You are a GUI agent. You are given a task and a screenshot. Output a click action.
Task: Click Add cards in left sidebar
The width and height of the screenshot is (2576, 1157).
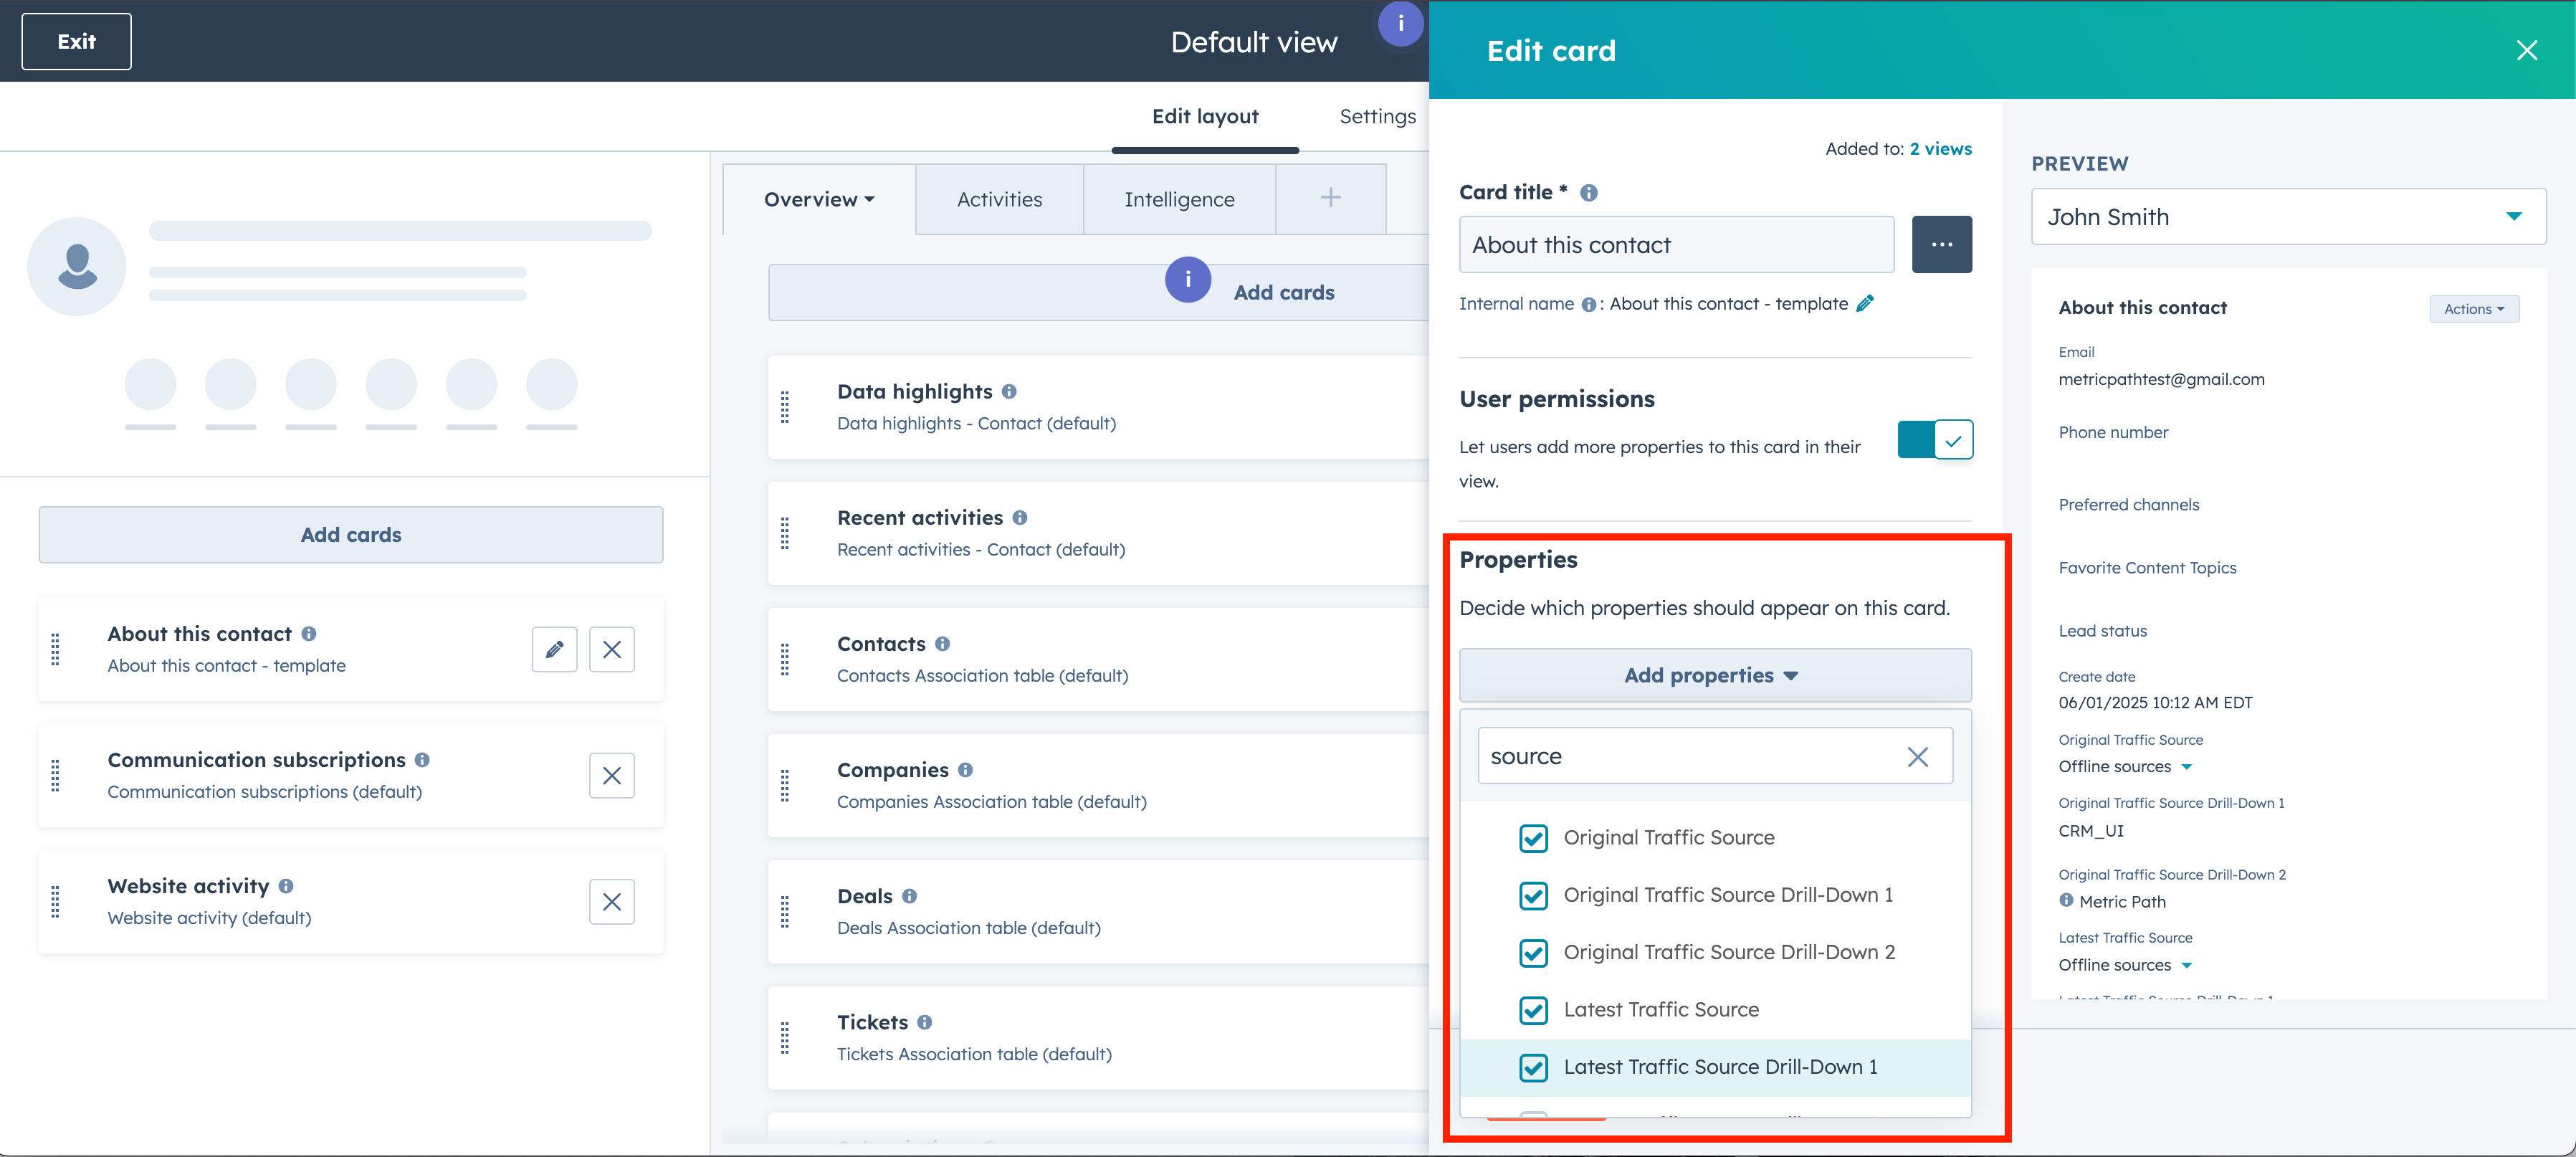pos(350,535)
